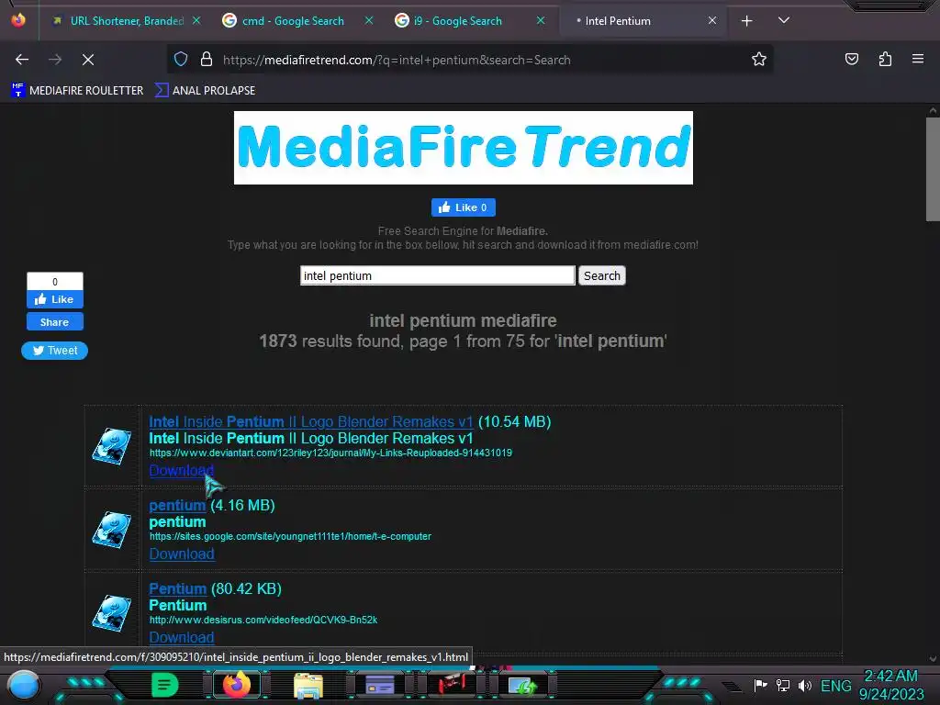Click the Firefox taskbar icon
940x705 pixels.
click(237, 685)
